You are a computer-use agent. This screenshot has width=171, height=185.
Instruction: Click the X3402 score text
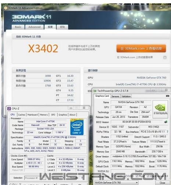coord(43,49)
